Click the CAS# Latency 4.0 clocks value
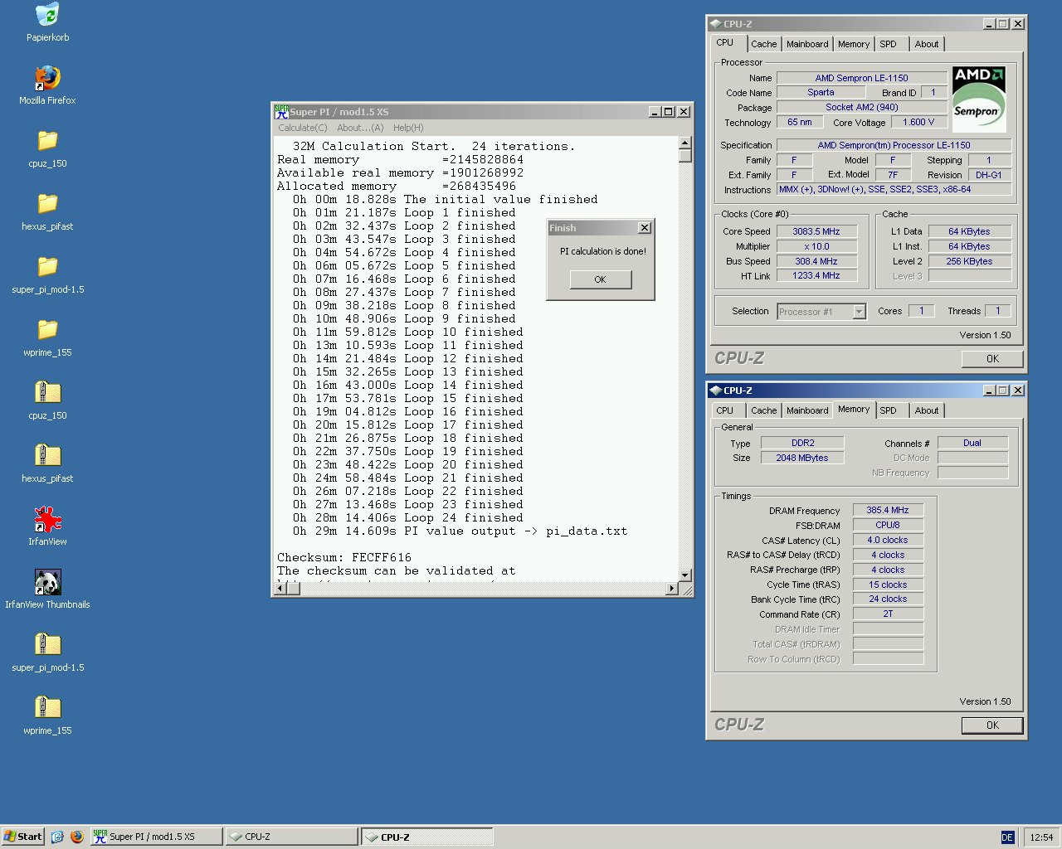1062x849 pixels. (888, 540)
